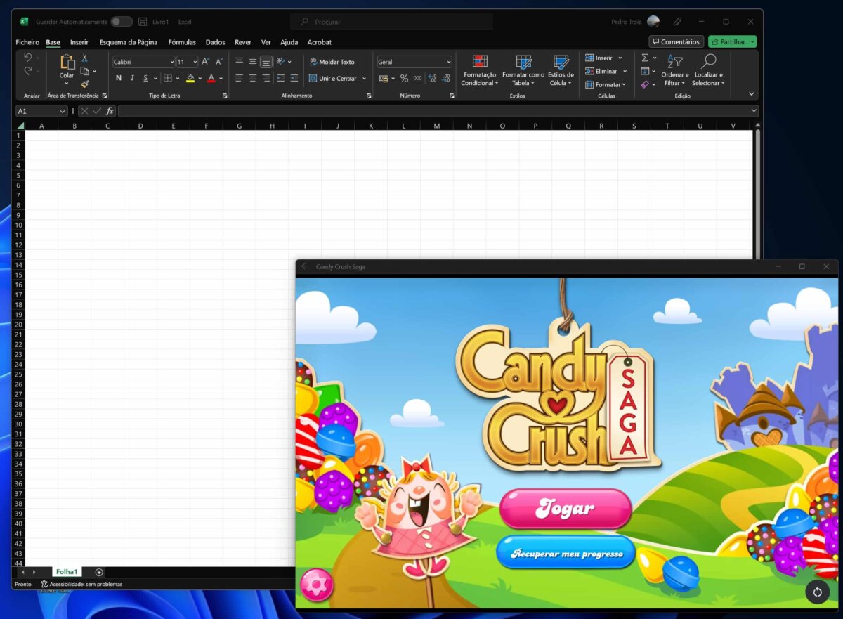This screenshot has width=843, height=619.
Task: Toggle middle vertical alignment
Action: click(x=253, y=62)
